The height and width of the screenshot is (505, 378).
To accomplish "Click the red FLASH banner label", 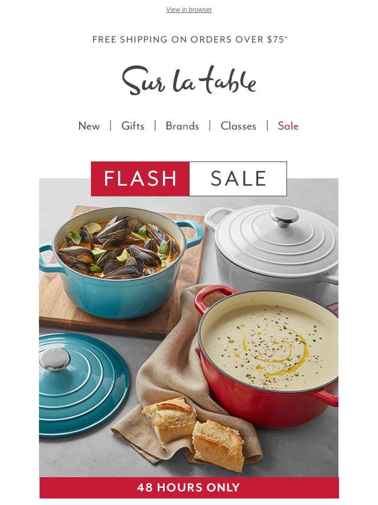I will tap(140, 179).
